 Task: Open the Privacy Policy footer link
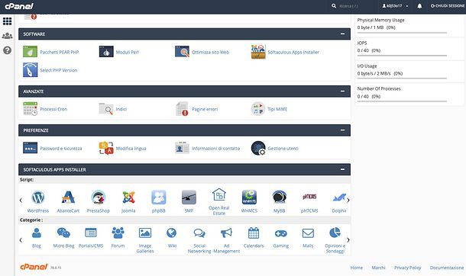(x=408, y=268)
